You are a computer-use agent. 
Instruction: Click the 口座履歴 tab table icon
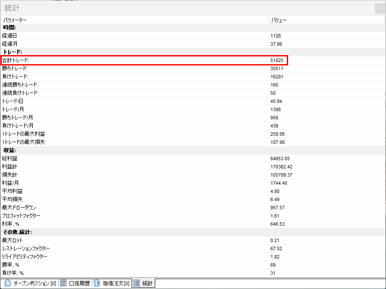coord(63,283)
